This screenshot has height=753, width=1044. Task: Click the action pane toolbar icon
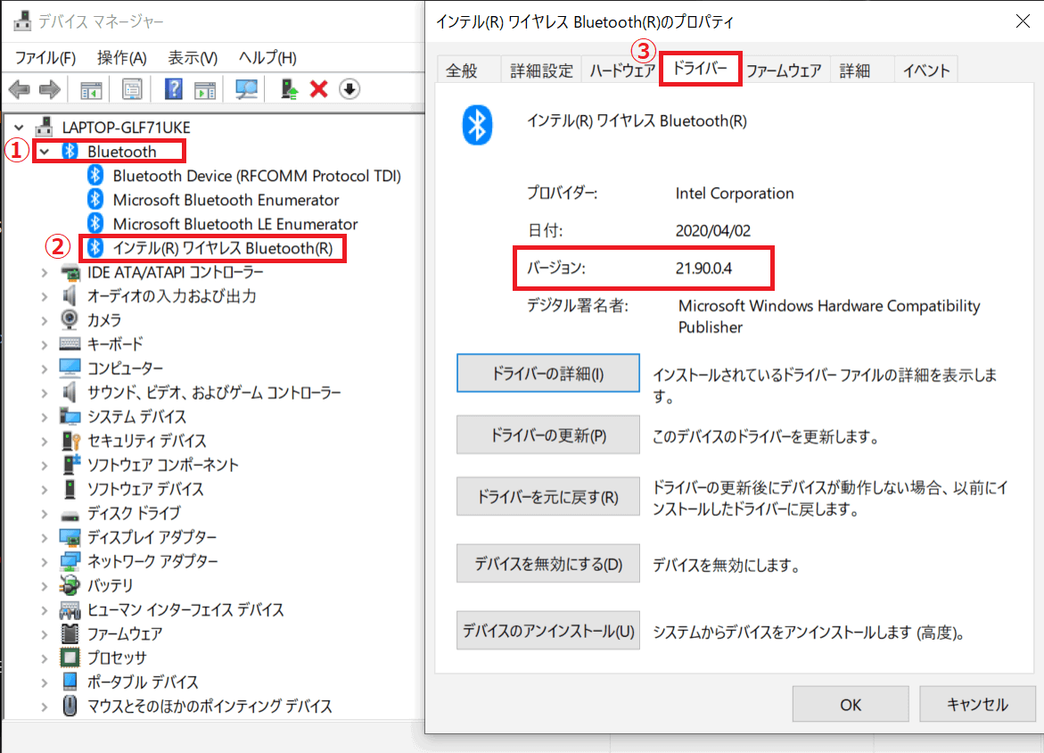pos(205,89)
